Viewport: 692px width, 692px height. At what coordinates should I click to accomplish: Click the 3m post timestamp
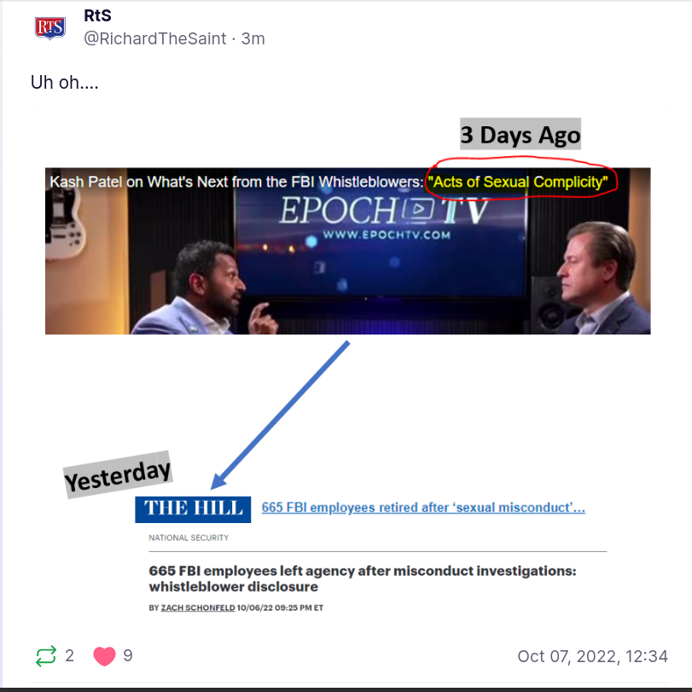[x=253, y=39]
